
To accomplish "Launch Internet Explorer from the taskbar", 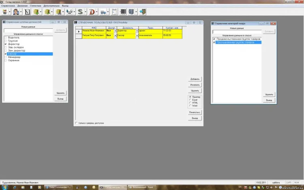I will pos(15,187).
